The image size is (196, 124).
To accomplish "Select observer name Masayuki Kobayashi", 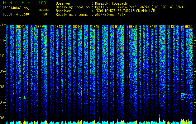I will click(112, 3).
